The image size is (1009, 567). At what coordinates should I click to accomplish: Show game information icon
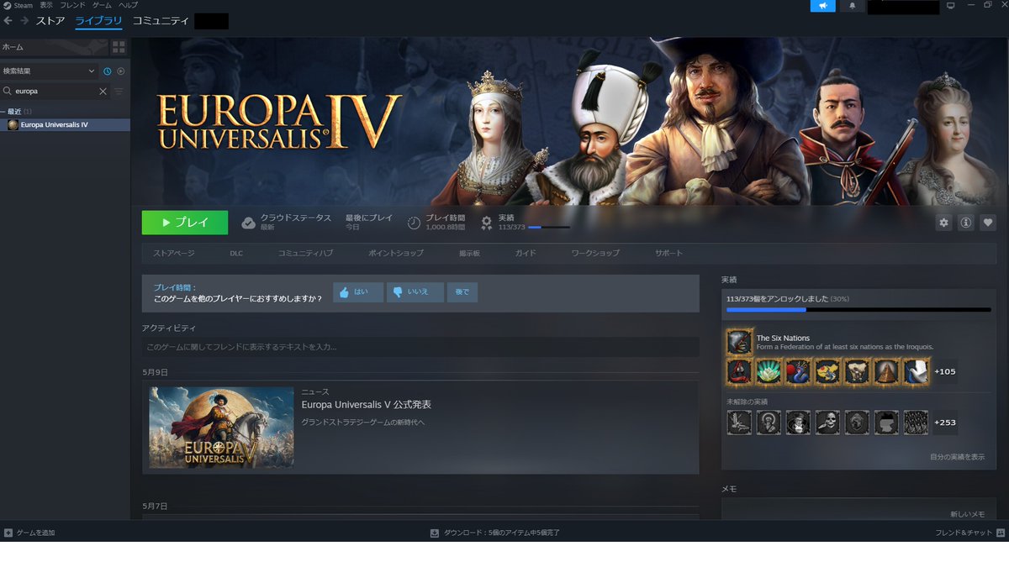click(966, 223)
